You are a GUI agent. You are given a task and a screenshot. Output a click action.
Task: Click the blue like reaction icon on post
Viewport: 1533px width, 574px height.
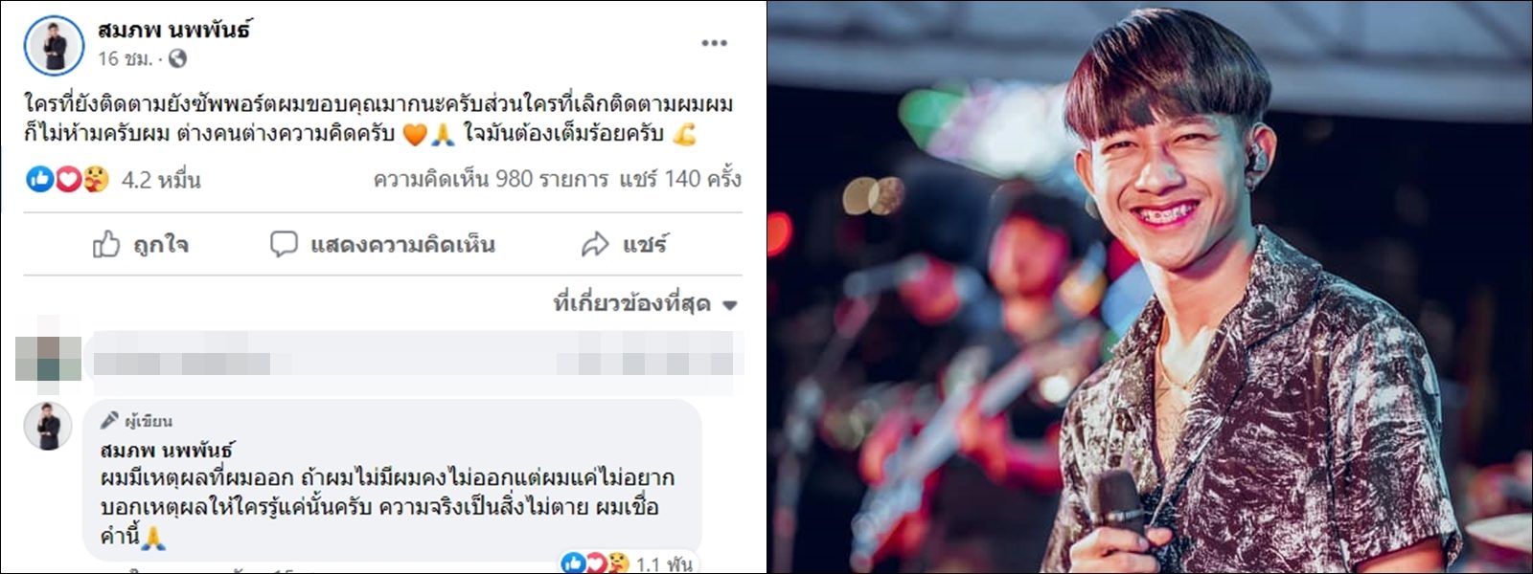point(39,179)
